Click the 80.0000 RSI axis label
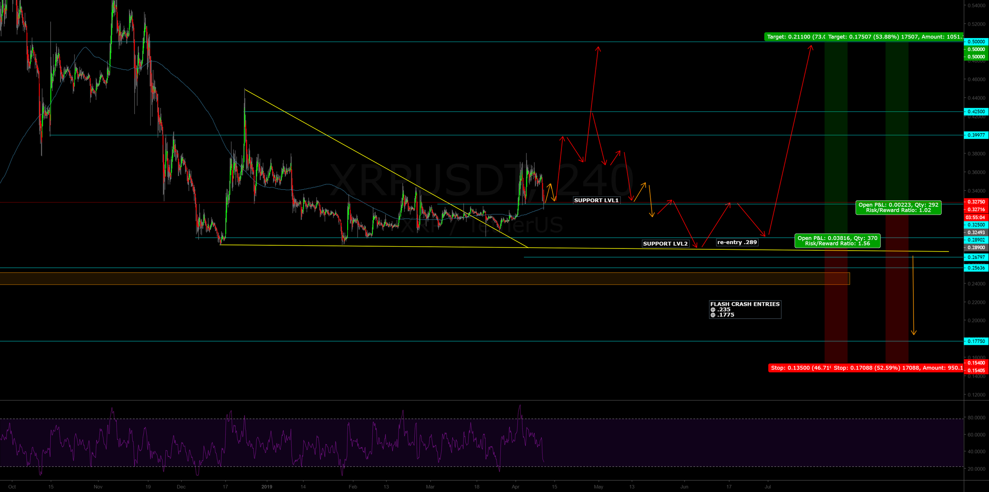 coord(975,418)
